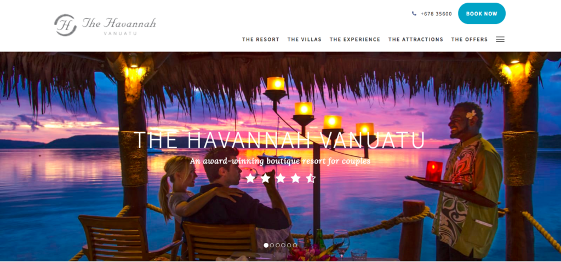Open The Attractions menu item
Image resolution: width=561 pixels, height=262 pixels.
point(416,40)
